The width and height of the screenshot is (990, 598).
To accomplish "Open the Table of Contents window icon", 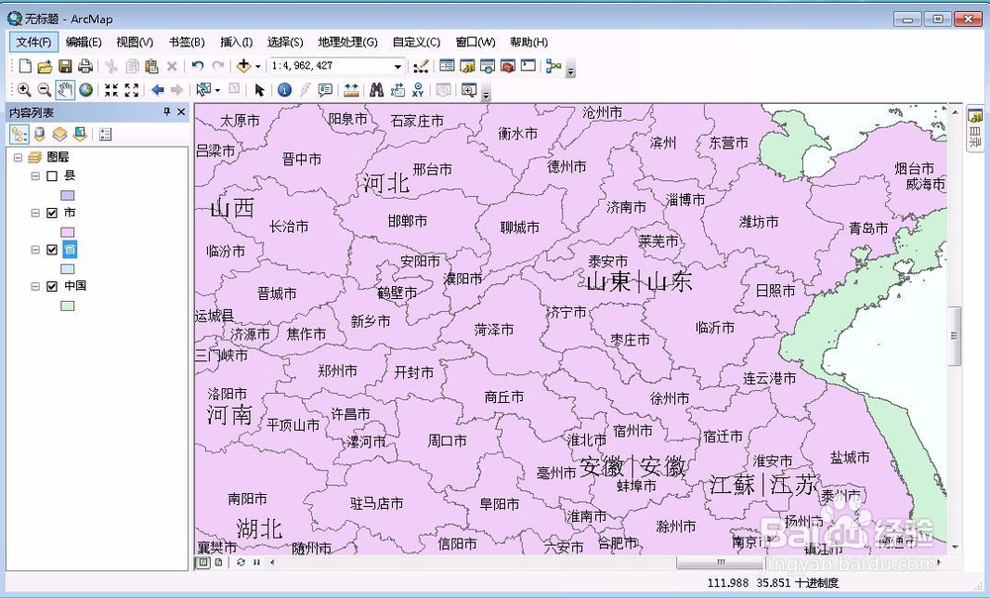I will [x=447, y=65].
